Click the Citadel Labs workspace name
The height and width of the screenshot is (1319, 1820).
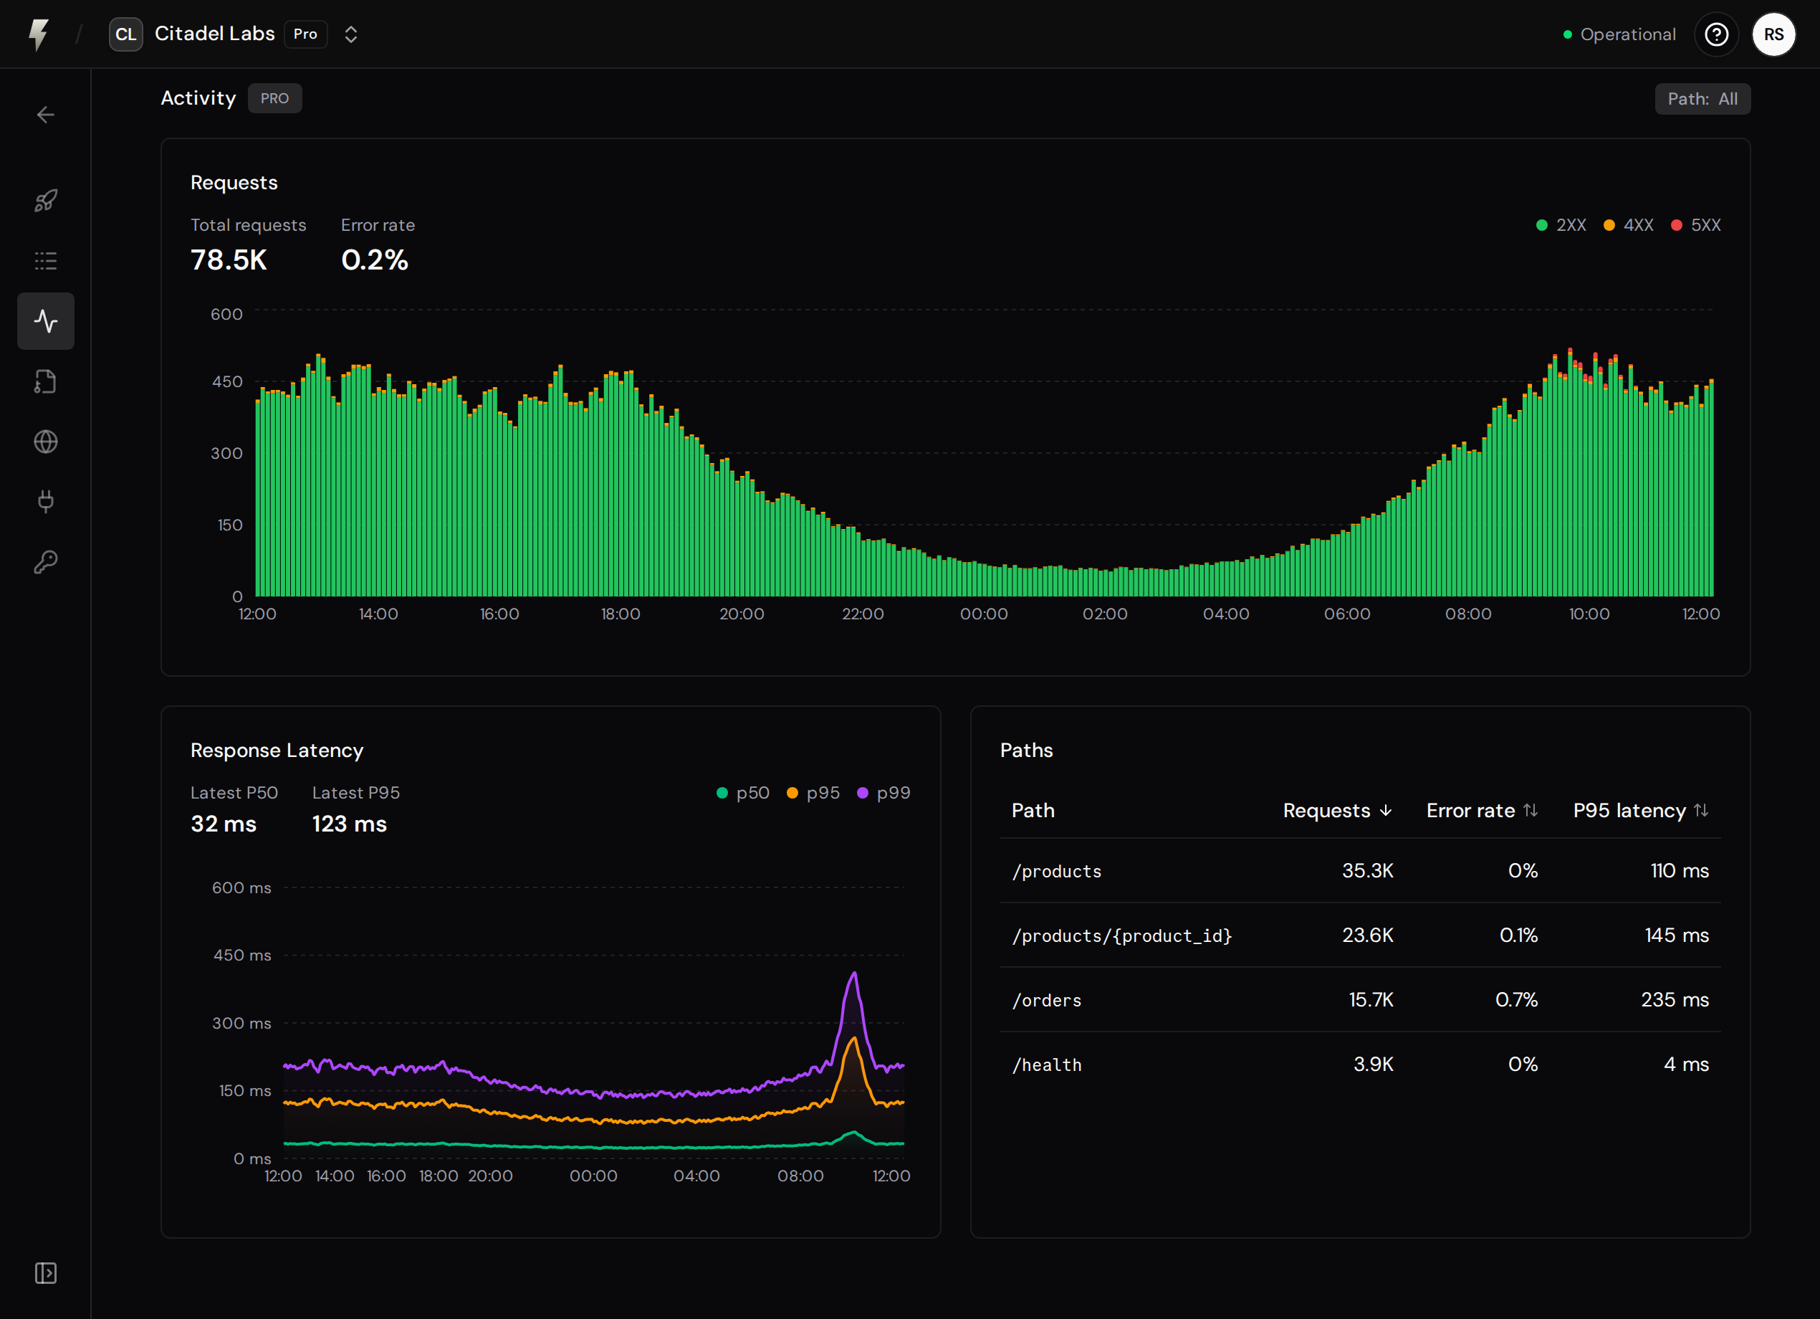214,34
